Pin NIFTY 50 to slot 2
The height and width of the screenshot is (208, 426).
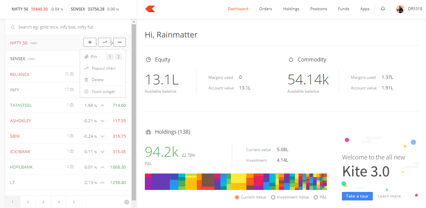(119, 57)
